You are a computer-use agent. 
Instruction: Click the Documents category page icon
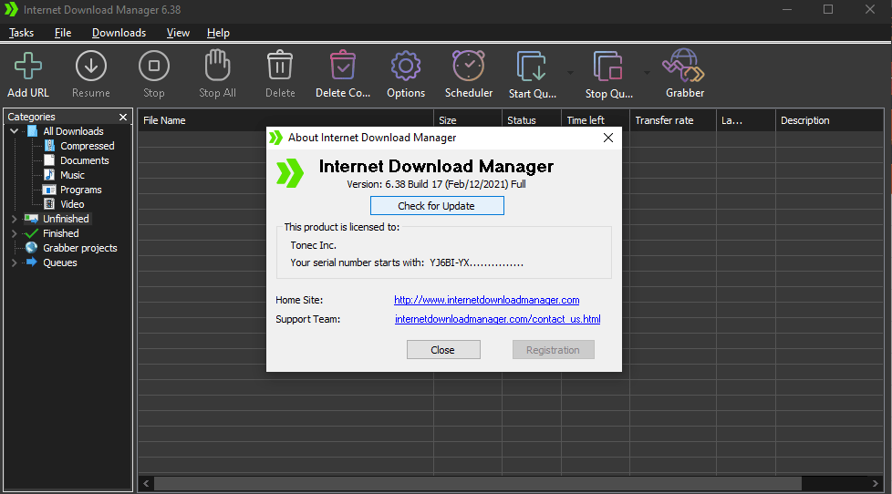(x=49, y=160)
